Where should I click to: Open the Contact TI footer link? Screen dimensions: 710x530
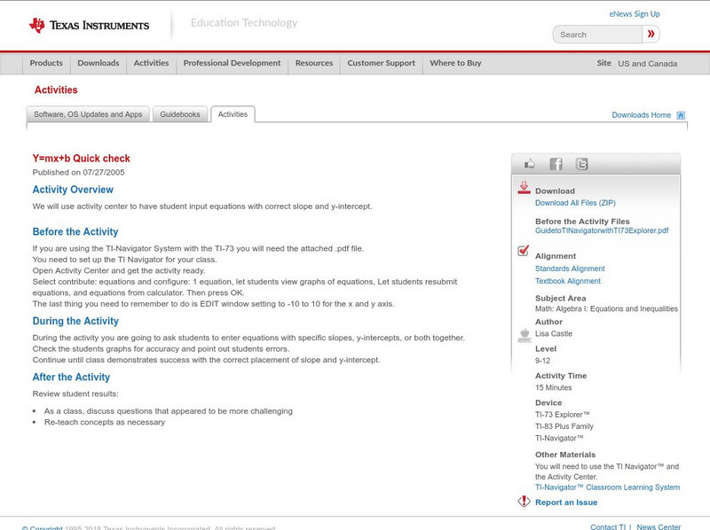point(608,526)
